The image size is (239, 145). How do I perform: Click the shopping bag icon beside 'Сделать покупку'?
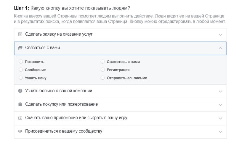pos(20,104)
